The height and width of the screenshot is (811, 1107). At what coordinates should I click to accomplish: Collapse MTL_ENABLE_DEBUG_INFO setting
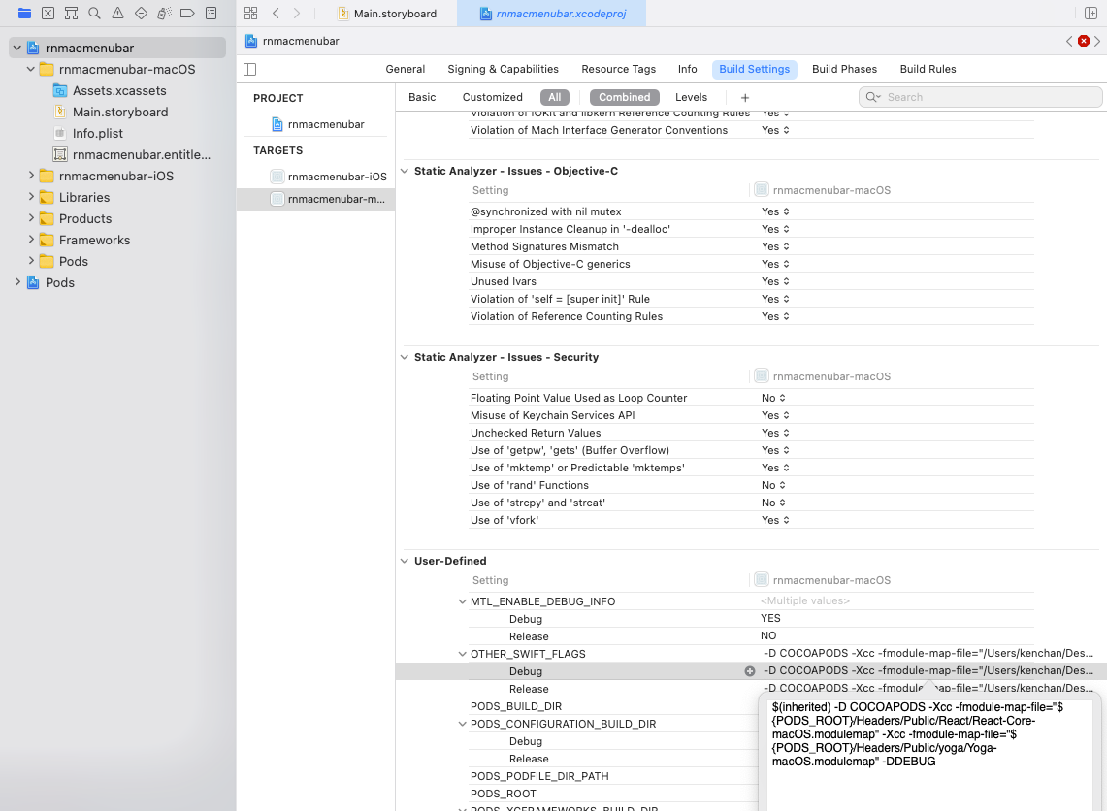pyautogui.click(x=463, y=601)
